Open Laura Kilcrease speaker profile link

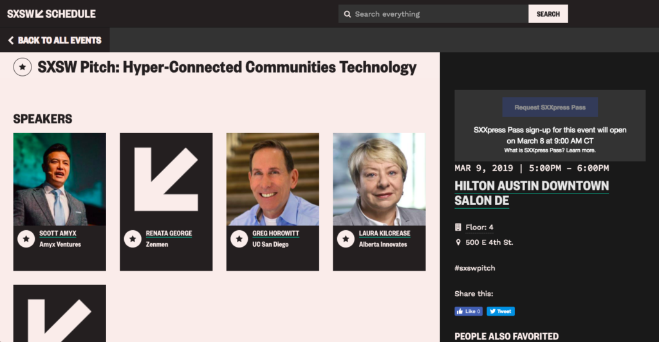coord(385,233)
